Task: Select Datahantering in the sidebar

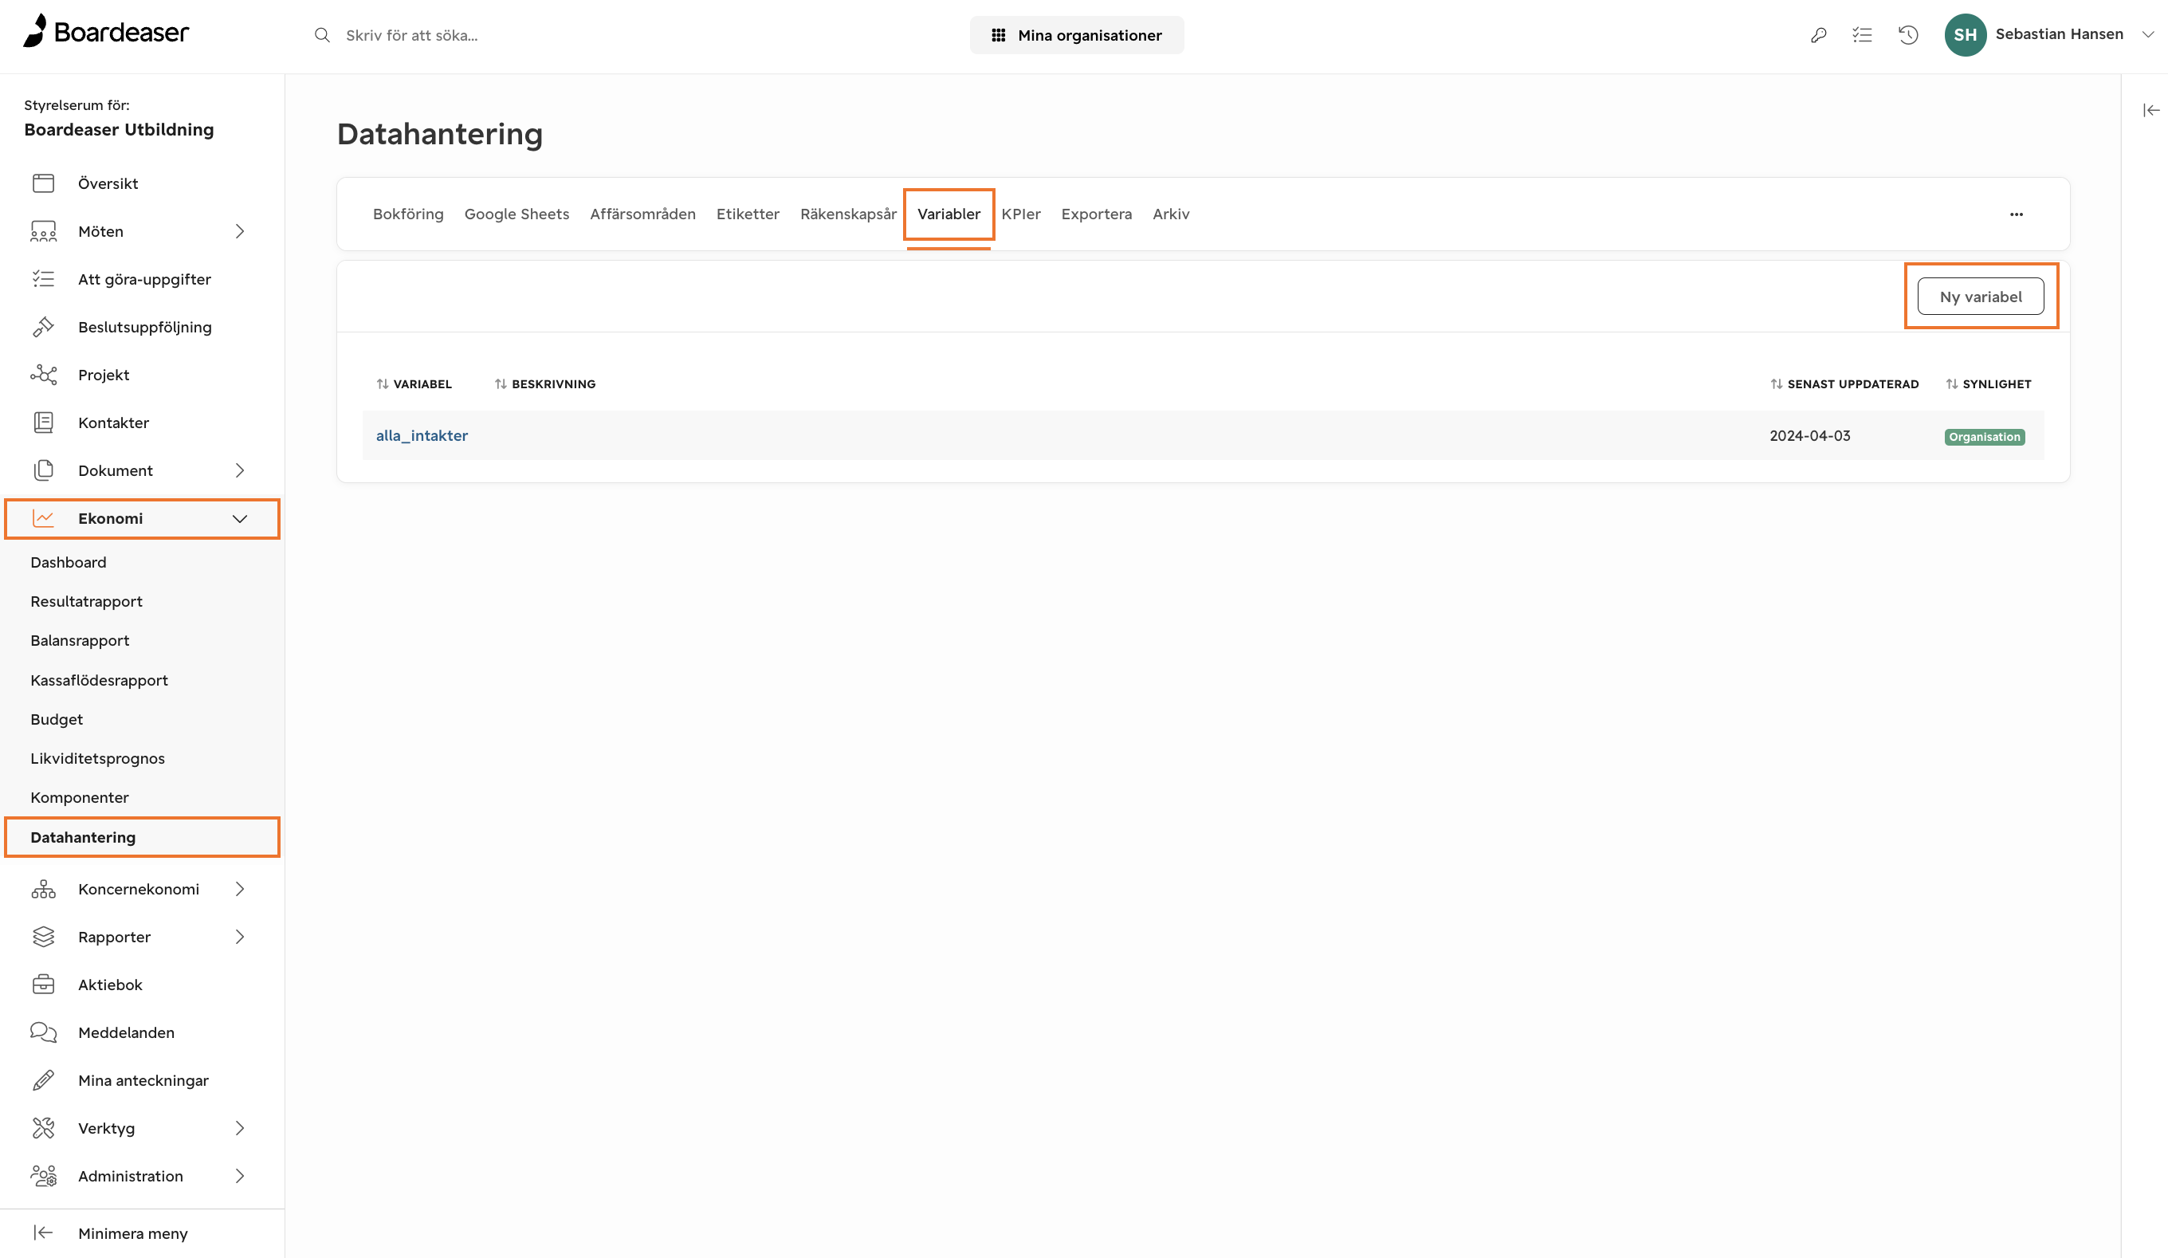Action: 142,837
